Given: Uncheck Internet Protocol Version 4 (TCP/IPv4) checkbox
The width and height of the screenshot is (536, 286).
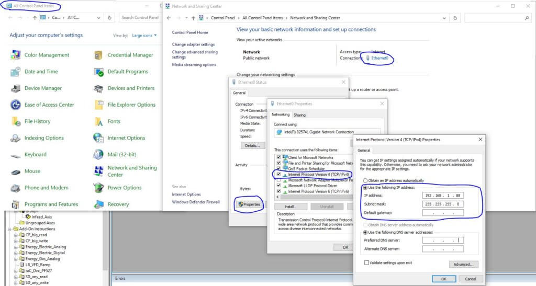Looking at the screenshot, I should pos(278,174).
